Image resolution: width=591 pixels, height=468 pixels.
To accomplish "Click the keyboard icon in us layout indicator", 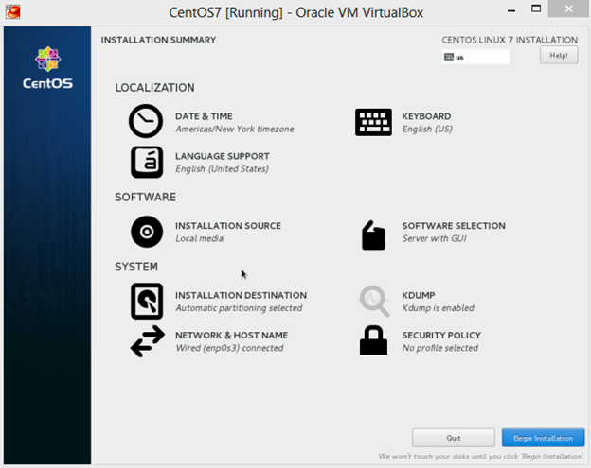I will pyautogui.click(x=449, y=57).
